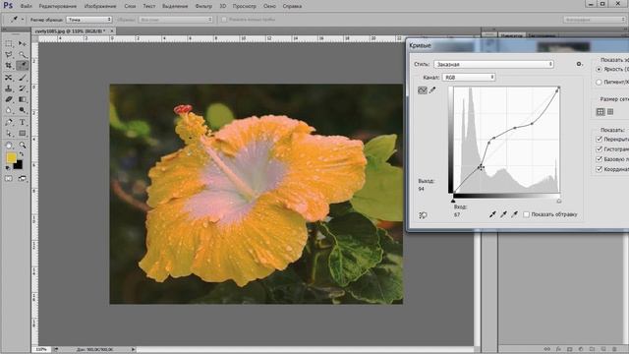Select the Gradient tool
629x354 pixels.
tap(22, 99)
